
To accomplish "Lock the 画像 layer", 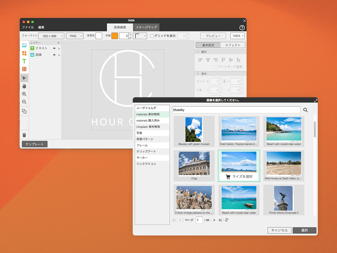I will (x=59, y=55).
